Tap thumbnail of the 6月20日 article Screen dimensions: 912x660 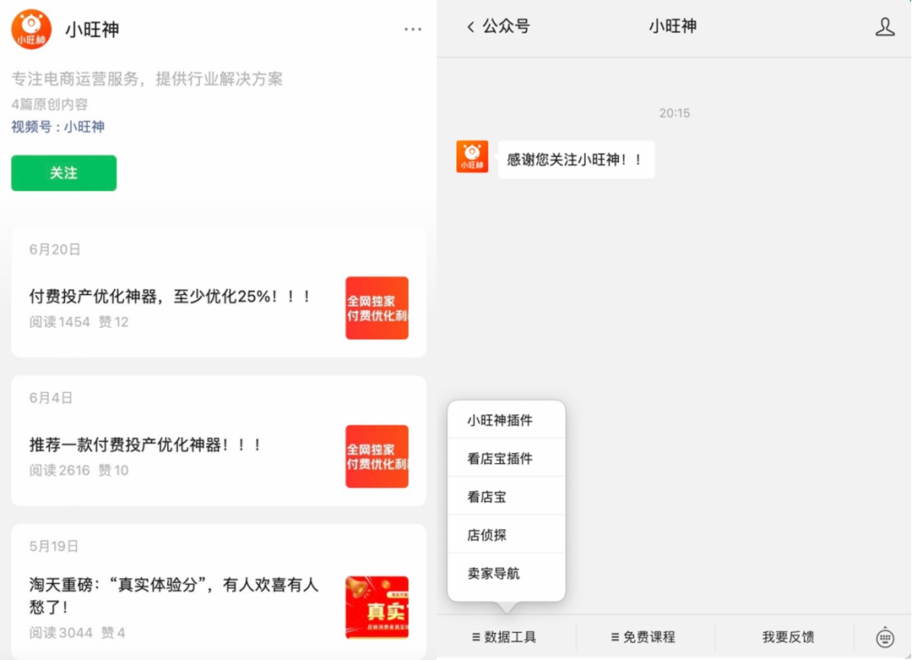tap(377, 308)
